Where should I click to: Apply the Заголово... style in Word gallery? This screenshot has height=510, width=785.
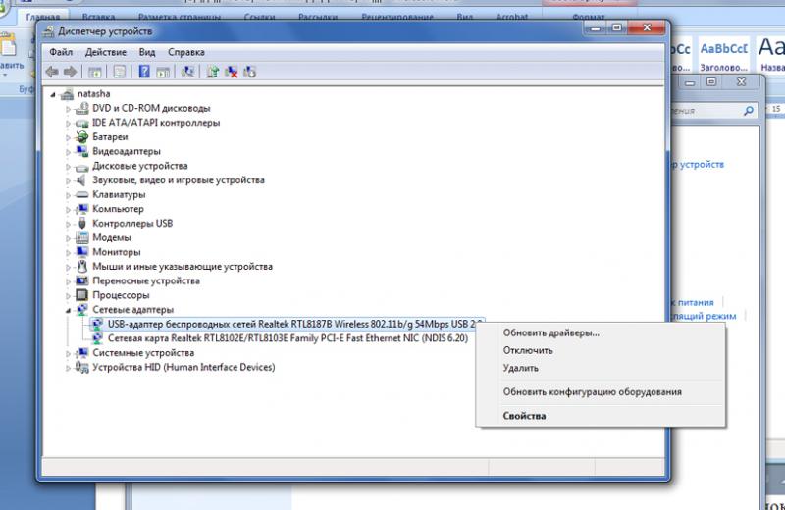[723, 54]
